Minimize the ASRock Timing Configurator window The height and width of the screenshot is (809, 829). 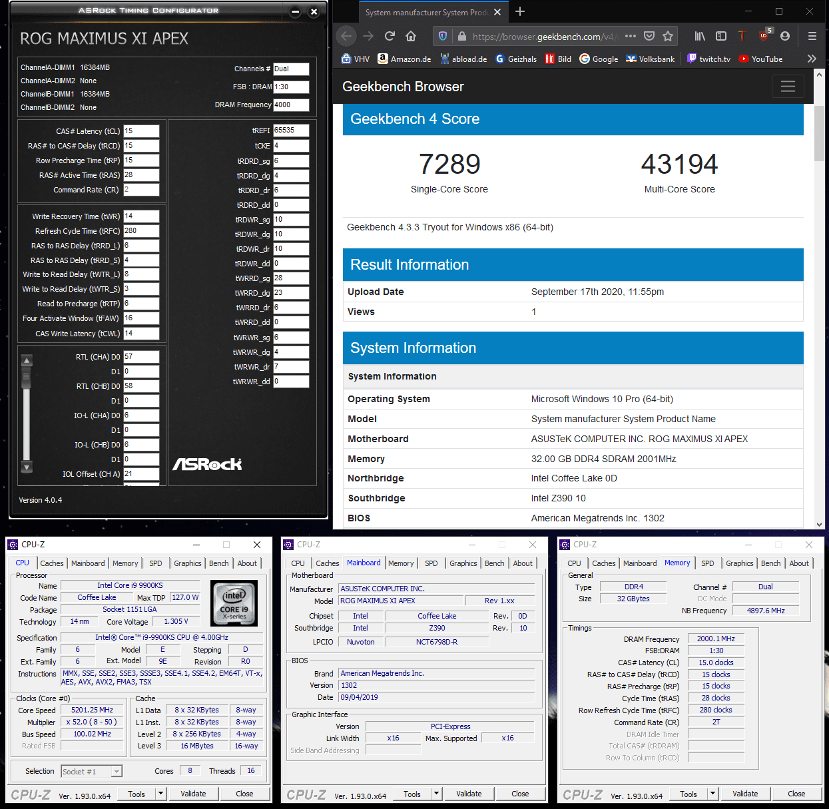pos(296,12)
